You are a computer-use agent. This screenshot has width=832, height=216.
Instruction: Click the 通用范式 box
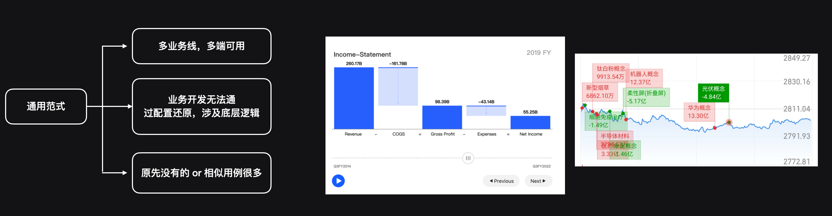46,106
